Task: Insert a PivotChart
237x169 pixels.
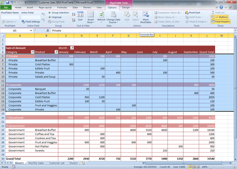Action: [x=193, y=13]
